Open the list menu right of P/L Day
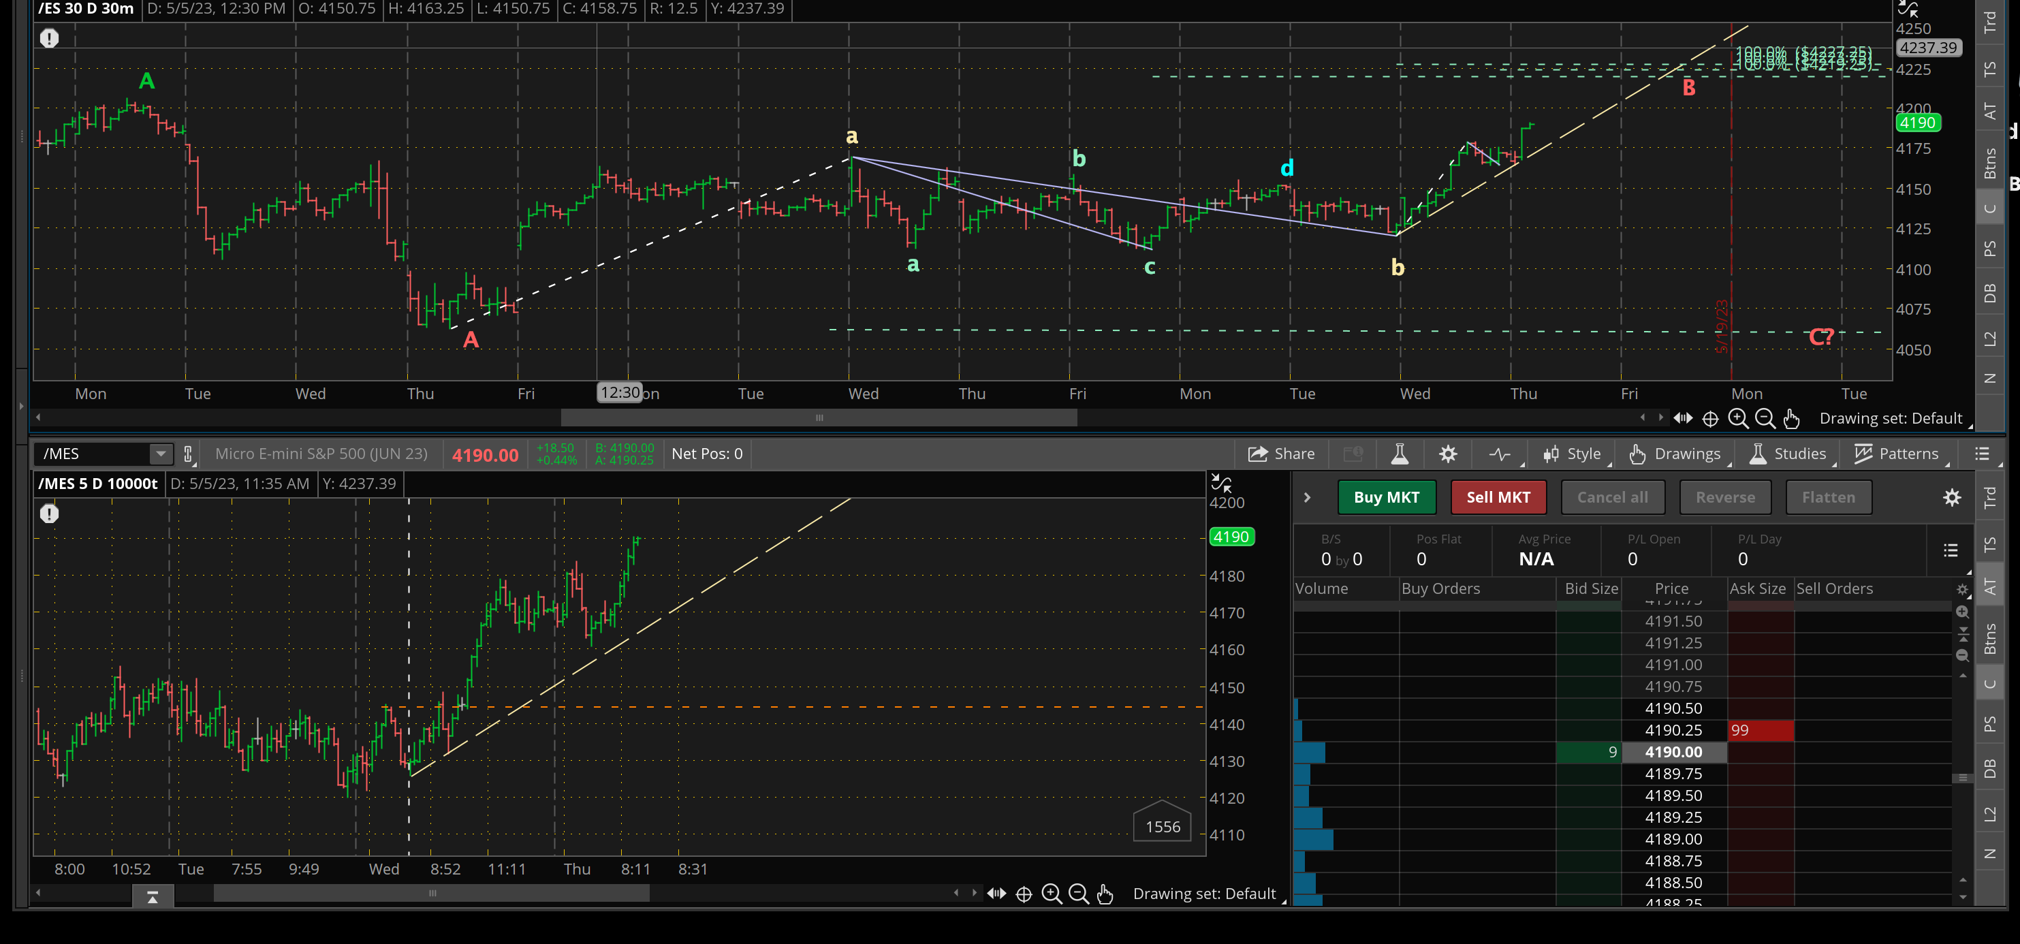 1951,550
